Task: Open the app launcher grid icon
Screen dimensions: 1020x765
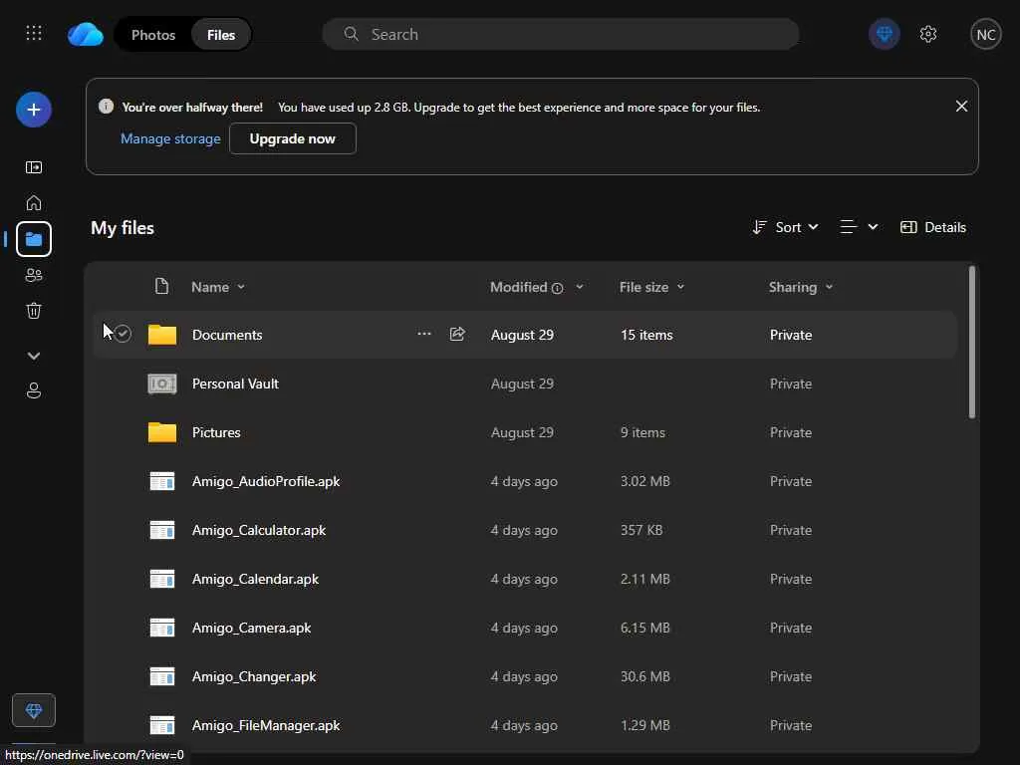Action: 34,34
